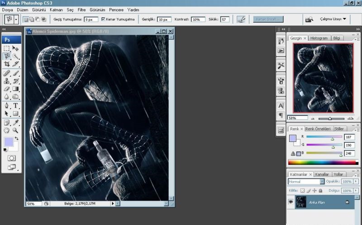Select the Type tool
This screenshot has width=362, height=225.
coord(15,106)
